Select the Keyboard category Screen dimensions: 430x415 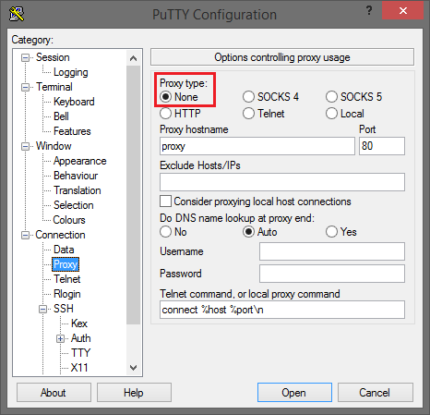[x=74, y=102]
